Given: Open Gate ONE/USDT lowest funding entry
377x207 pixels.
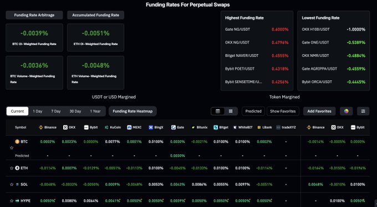Looking at the screenshot, I should coord(334,42).
